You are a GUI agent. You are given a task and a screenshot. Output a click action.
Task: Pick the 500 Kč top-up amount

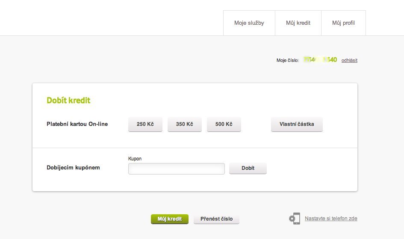tap(224, 124)
